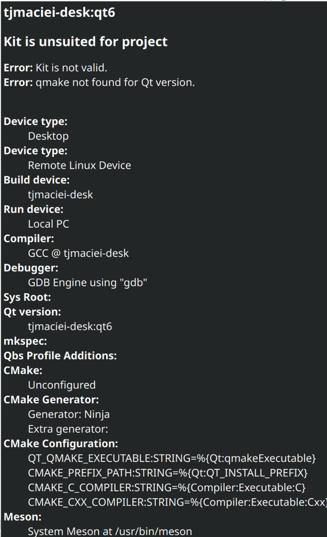The image size is (327, 537).
Task: Click the "Kit is not valid" error line
Action: [55, 68]
